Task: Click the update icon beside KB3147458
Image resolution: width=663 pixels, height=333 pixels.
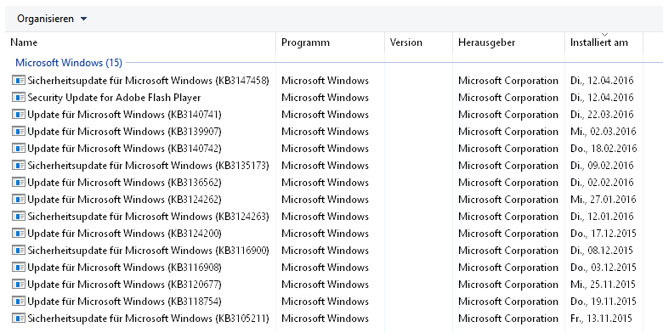Action: [x=19, y=81]
